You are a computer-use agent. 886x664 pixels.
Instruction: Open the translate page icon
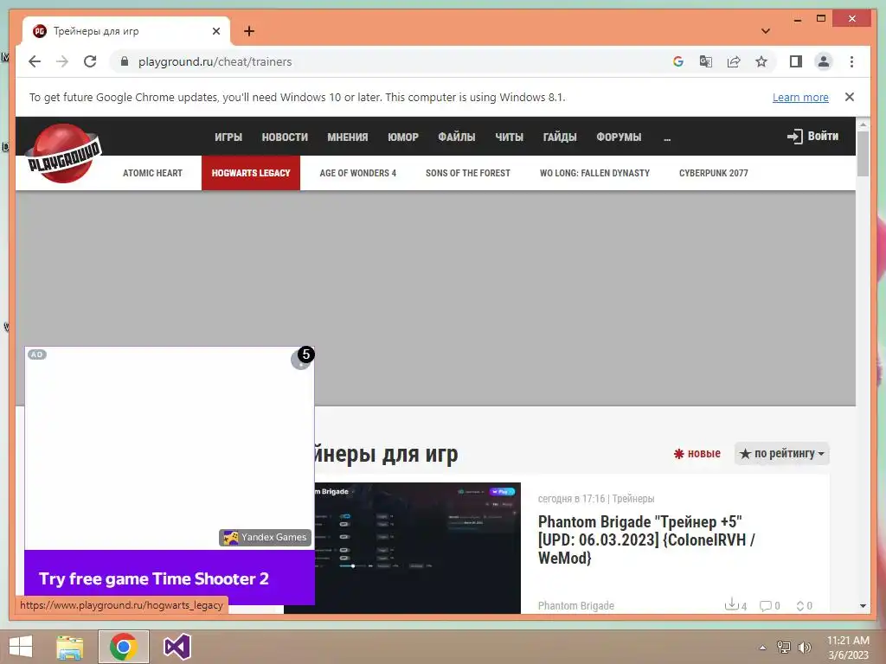click(706, 61)
